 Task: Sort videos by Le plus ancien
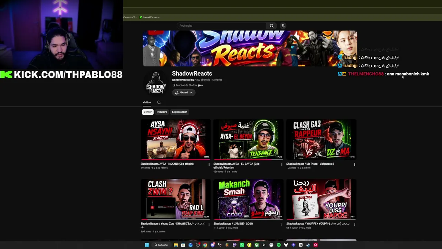click(180, 112)
